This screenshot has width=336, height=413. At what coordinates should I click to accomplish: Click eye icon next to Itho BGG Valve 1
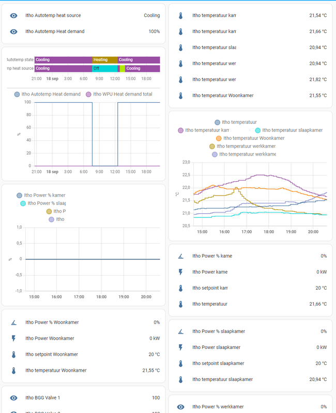coord(13,398)
